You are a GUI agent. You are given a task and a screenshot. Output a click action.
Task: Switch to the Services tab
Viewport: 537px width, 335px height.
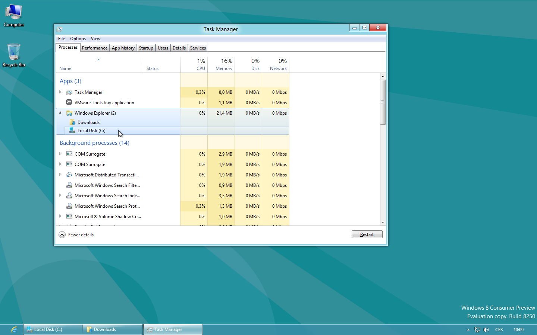pyautogui.click(x=198, y=48)
